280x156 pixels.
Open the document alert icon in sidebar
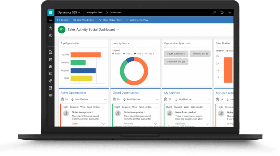coord(51,88)
